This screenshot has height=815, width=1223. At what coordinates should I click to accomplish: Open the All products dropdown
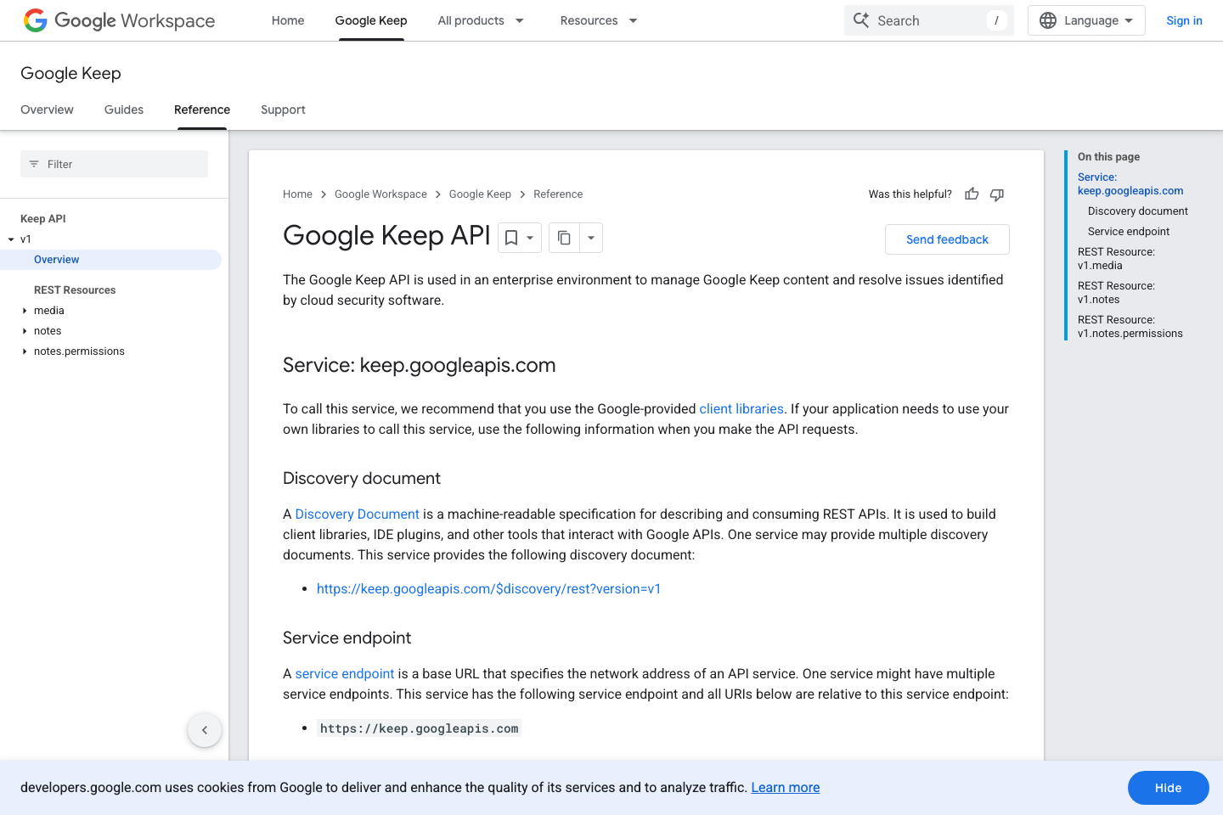point(481,20)
